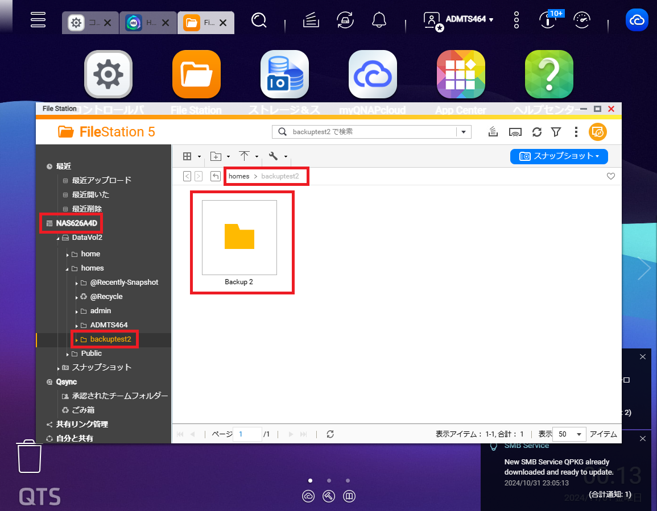The width and height of the screenshot is (657, 511).
Task: Launch App Center desktop icon
Action: (x=461, y=74)
